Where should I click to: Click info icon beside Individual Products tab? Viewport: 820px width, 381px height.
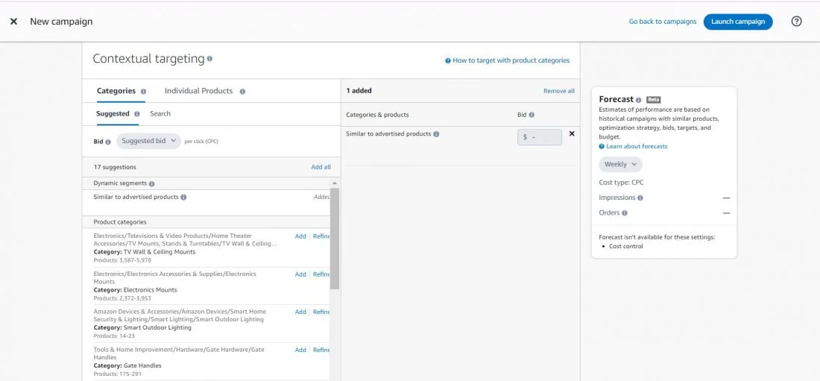[x=242, y=92]
